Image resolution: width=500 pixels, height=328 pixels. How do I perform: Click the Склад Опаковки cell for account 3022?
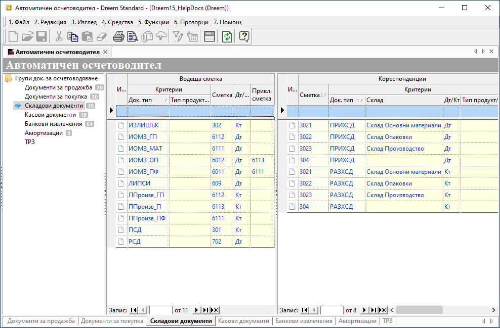click(x=389, y=137)
